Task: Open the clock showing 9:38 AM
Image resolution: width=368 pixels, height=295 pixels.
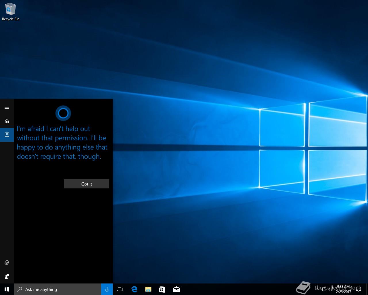Action: pos(344,289)
